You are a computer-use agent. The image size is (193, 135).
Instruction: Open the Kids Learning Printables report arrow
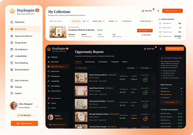pyautogui.click(x=153, y=104)
